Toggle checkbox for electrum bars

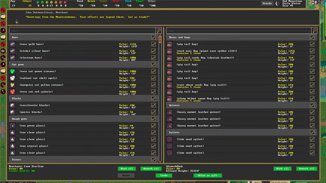click(153, 58)
